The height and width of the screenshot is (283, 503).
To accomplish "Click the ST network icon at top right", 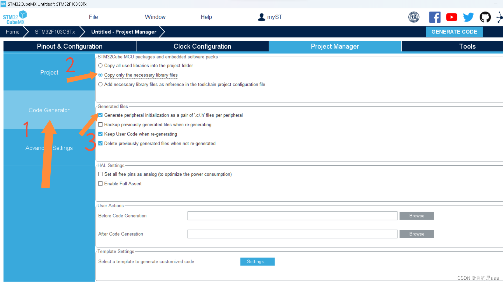I will pos(500,17).
